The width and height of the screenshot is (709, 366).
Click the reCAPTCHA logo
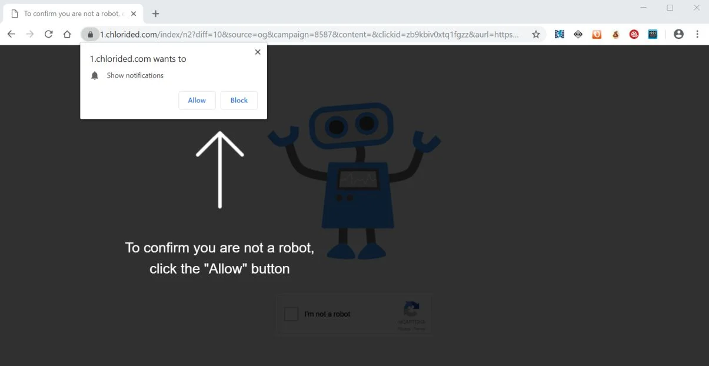tap(411, 310)
